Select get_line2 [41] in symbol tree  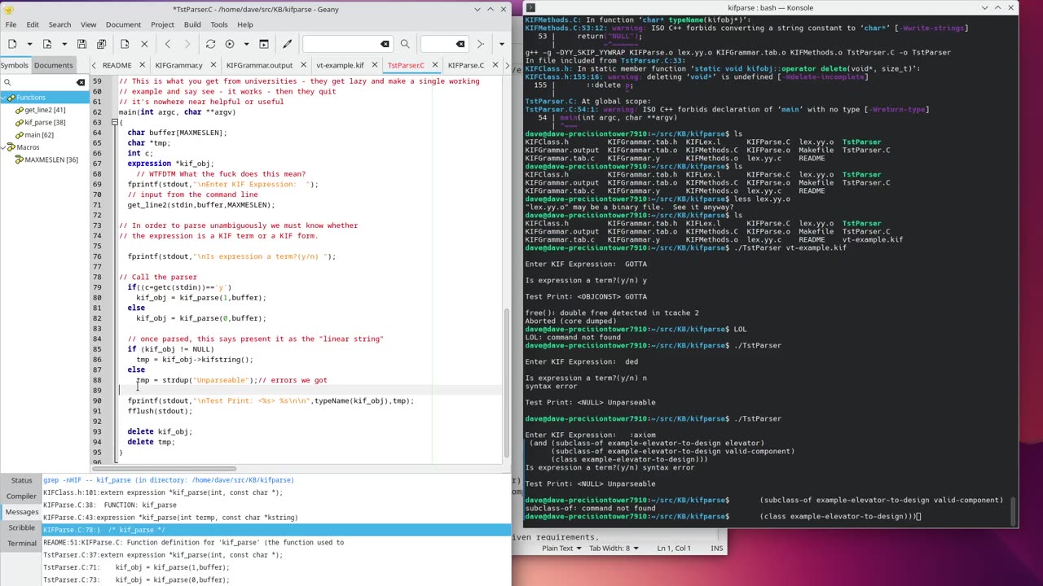(45, 110)
